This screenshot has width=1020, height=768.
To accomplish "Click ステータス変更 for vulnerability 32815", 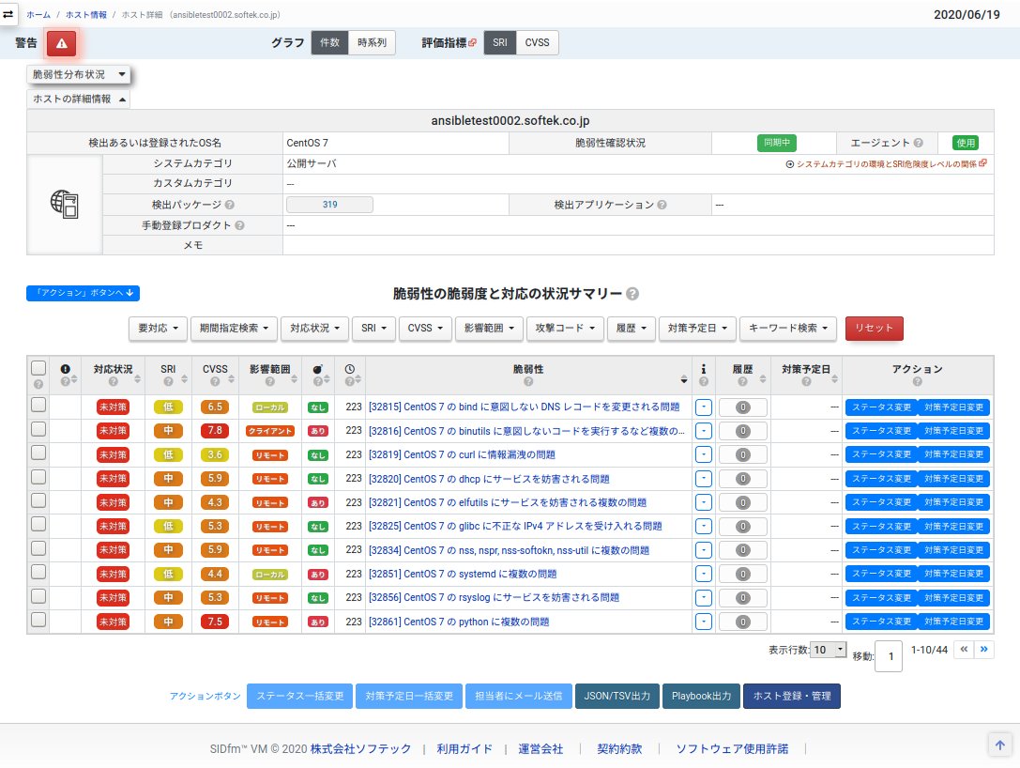I will tap(881, 407).
